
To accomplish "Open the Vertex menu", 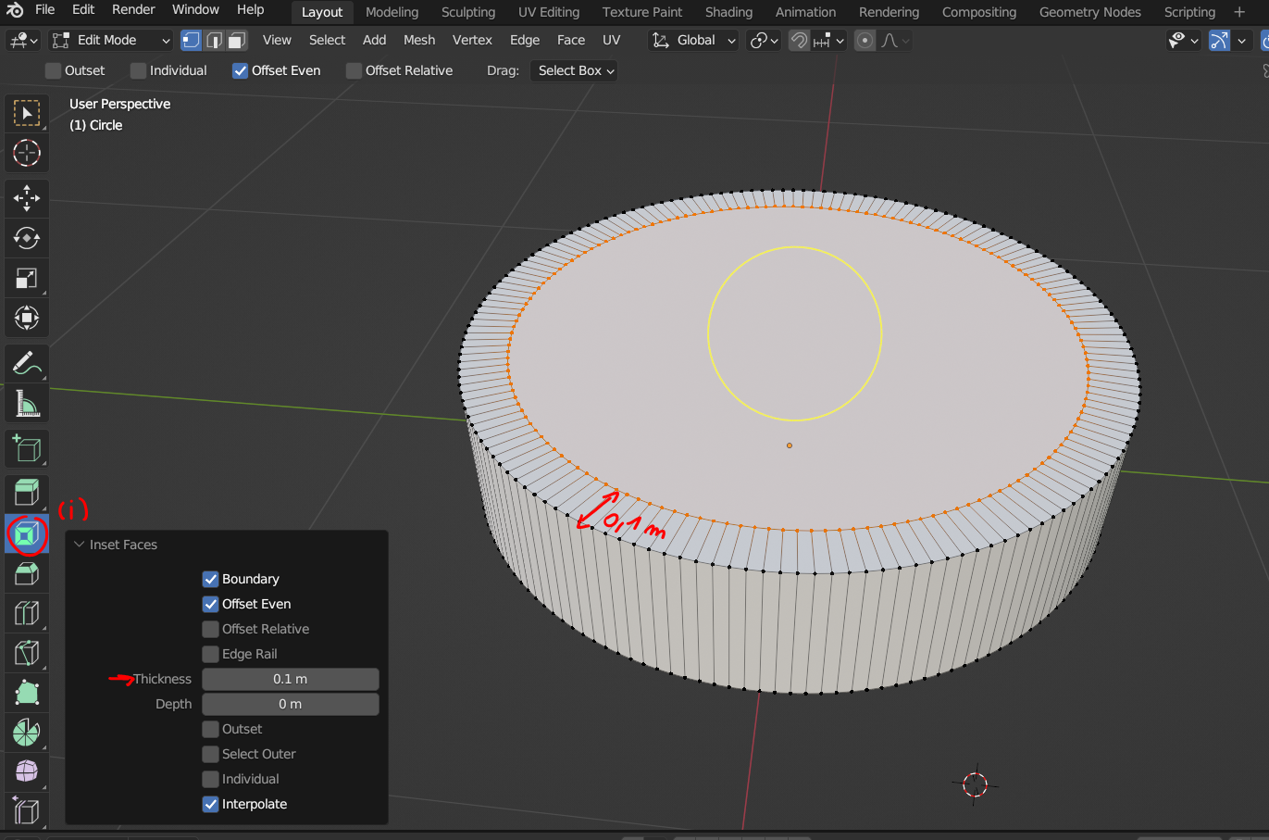I will tap(472, 40).
